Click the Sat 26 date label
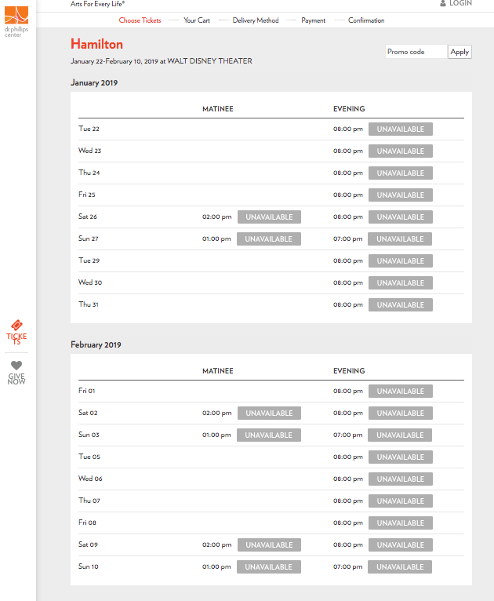This screenshot has height=601, width=494. (88, 217)
